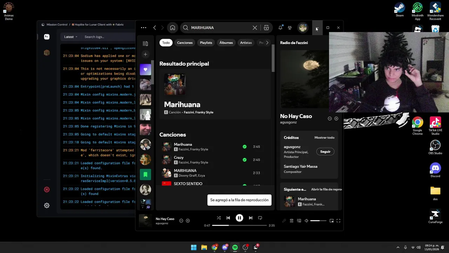Open Spotify three-dots main menu
This screenshot has width=449, height=253.
(x=143, y=28)
